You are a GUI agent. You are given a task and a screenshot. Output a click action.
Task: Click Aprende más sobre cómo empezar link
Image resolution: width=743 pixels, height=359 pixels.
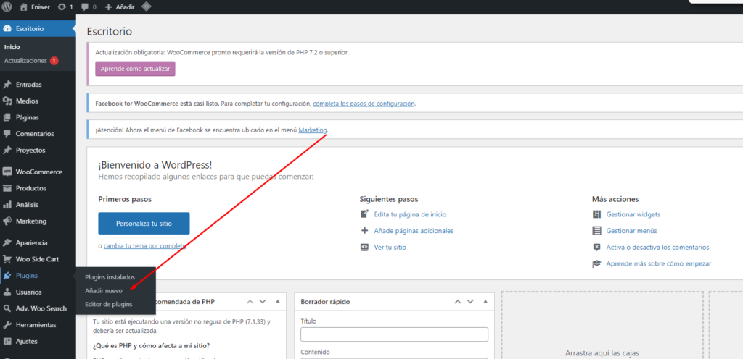point(659,263)
